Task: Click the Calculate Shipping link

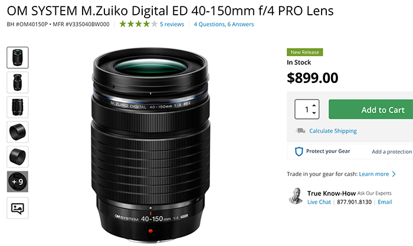Action: pyautogui.click(x=333, y=131)
